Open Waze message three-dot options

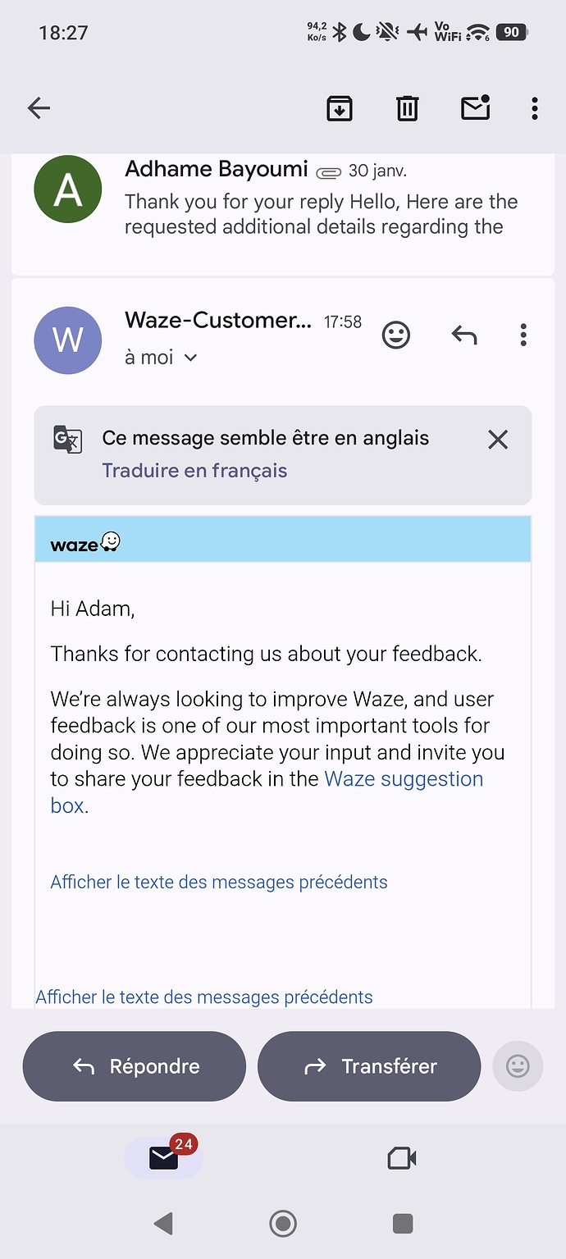click(523, 335)
